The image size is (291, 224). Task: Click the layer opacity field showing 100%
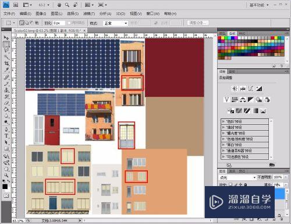(x=278, y=177)
